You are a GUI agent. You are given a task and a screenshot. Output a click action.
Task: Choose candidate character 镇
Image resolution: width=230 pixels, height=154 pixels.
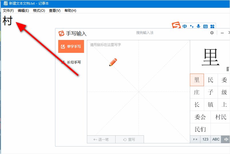point(210,105)
